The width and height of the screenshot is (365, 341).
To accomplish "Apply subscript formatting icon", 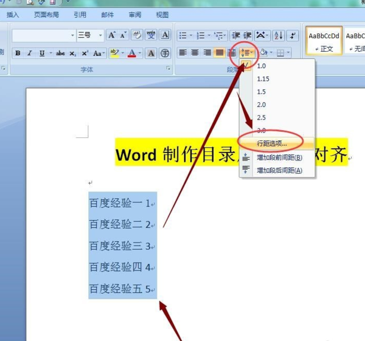I will [72, 53].
